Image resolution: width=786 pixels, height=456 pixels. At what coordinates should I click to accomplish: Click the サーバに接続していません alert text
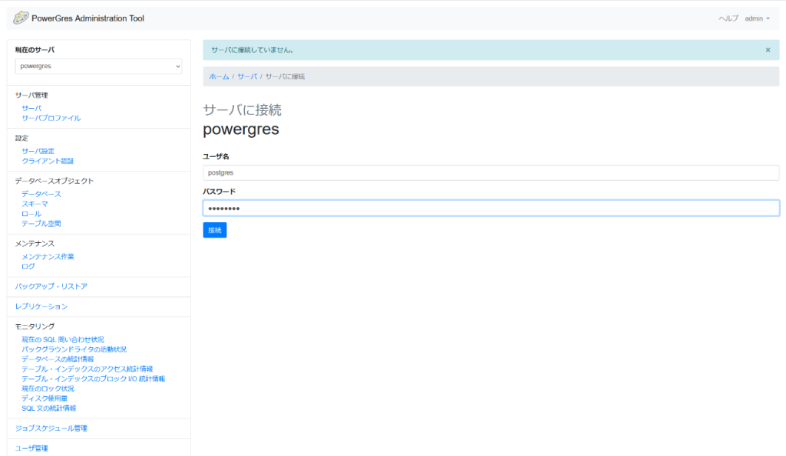click(252, 50)
